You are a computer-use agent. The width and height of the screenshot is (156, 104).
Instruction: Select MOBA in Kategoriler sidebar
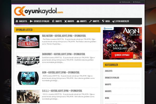pos(107,98)
